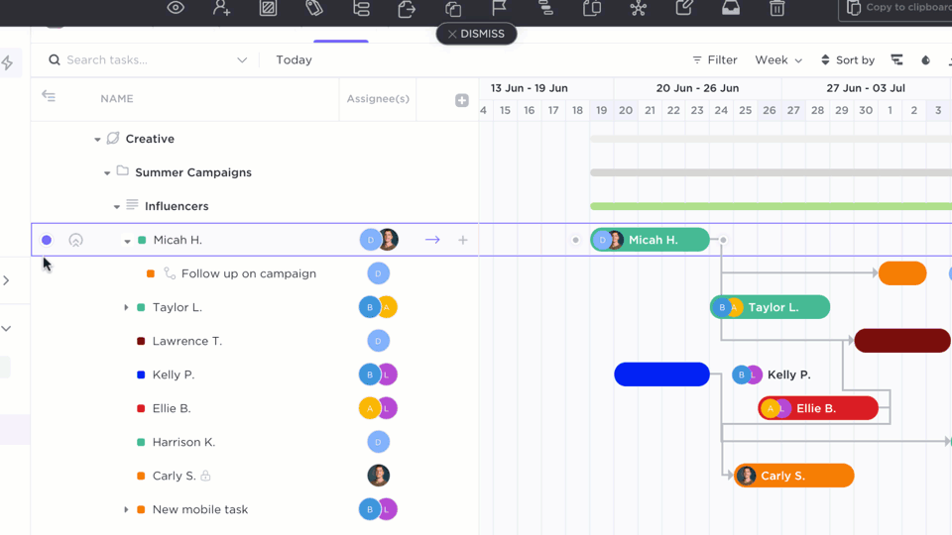Image resolution: width=952 pixels, height=535 pixels.
Task: Dismiss the bulk action toolbar
Action: click(x=476, y=34)
